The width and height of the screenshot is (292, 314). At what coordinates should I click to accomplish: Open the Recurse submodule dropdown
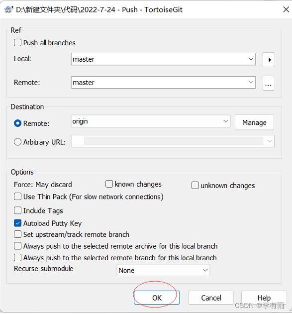[x=163, y=270]
